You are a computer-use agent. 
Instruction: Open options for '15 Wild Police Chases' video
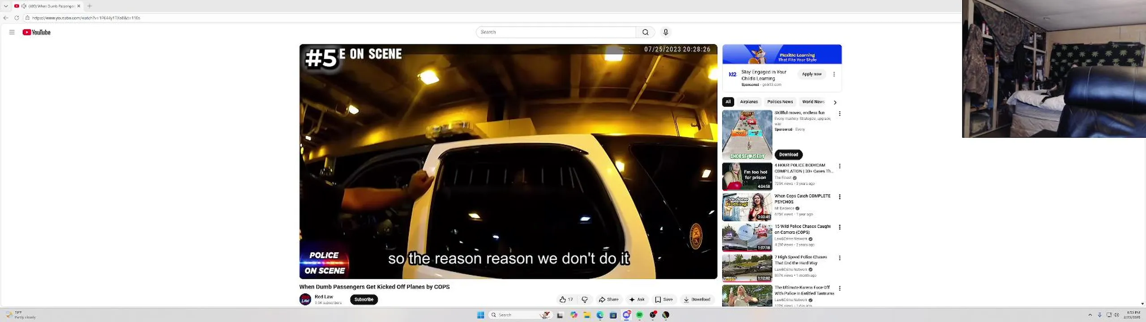[840, 227]
